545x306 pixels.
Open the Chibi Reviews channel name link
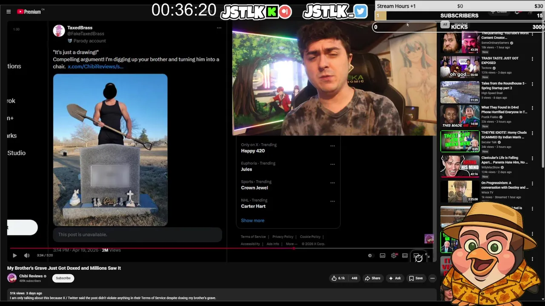pos(31,276)
